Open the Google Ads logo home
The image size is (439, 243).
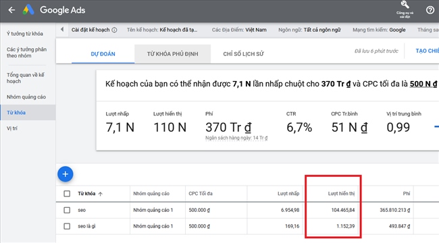pos(28,10)
